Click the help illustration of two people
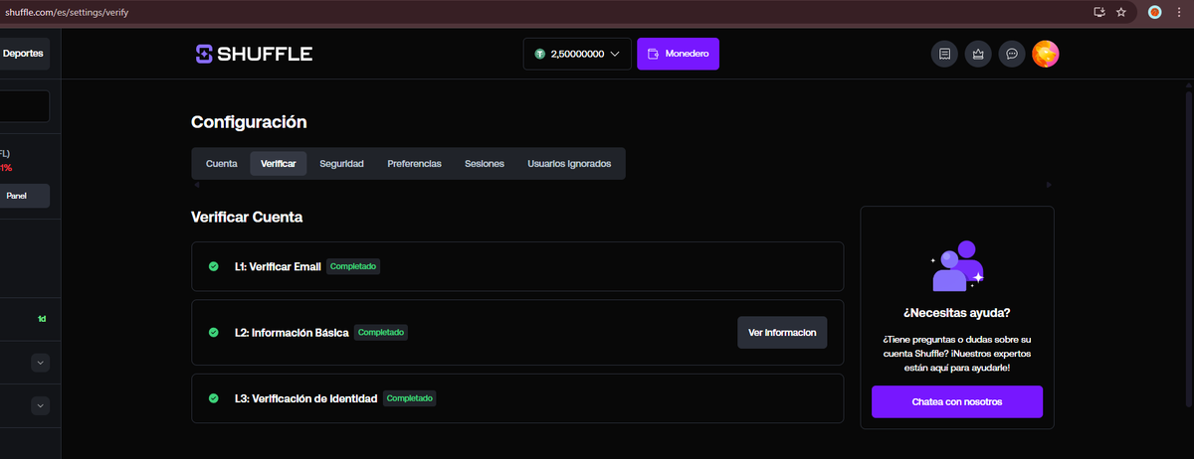Screen dimensions: 1194x459 point(957,265)
